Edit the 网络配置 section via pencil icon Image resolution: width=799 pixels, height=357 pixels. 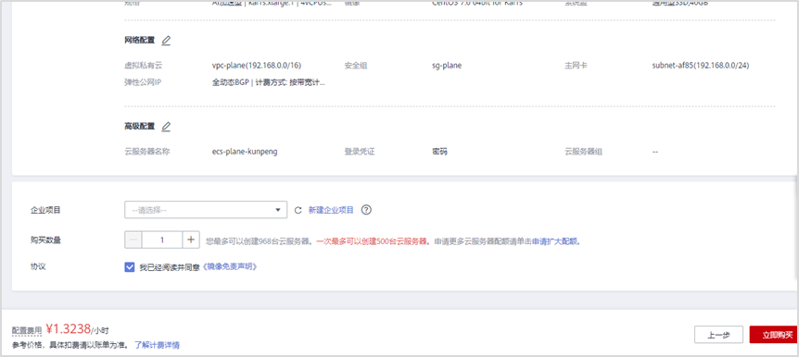coord(166,41)
